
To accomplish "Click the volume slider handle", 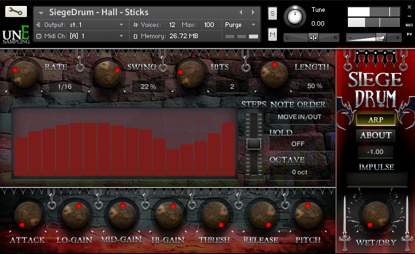I will (x=381, y=38).
